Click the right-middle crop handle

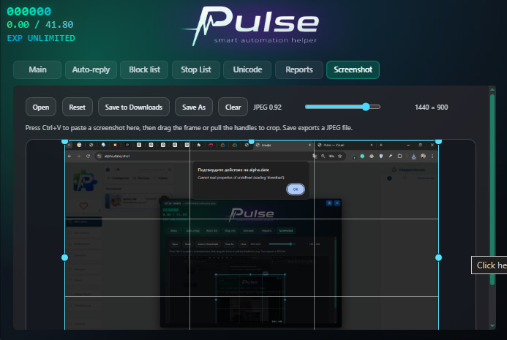[x=438, y=257]
